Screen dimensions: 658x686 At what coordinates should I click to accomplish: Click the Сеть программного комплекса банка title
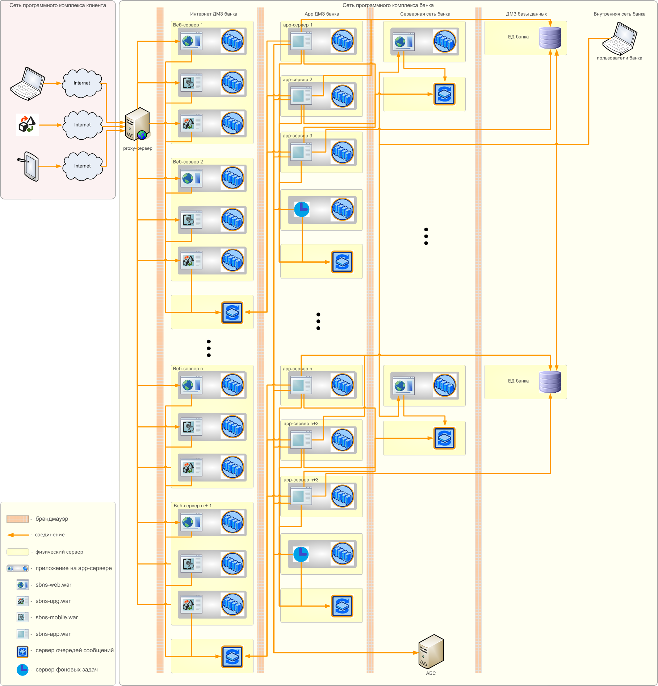(x=388, y=5)
